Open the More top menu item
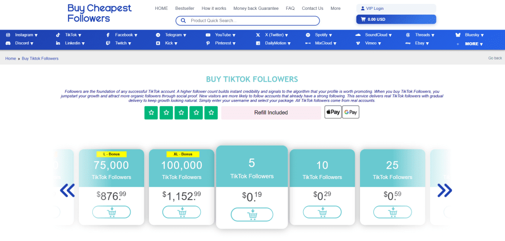Viewport: 505px width, 241px height. pyautogui.click(x=335, y=8)
